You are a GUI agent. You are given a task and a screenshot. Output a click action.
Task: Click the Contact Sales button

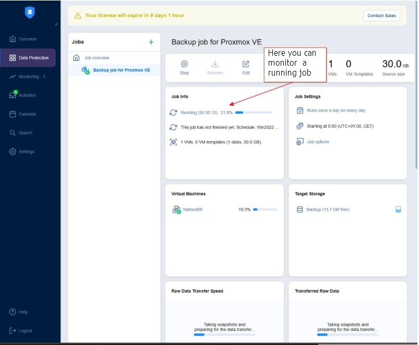point(381,16)
